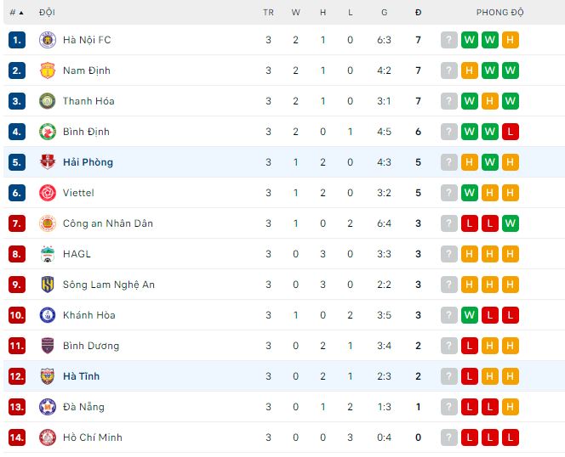Click the Viettel club logo
Image resolution: width=565 pixels, height=457 pixels.
[x=48, y=193]
